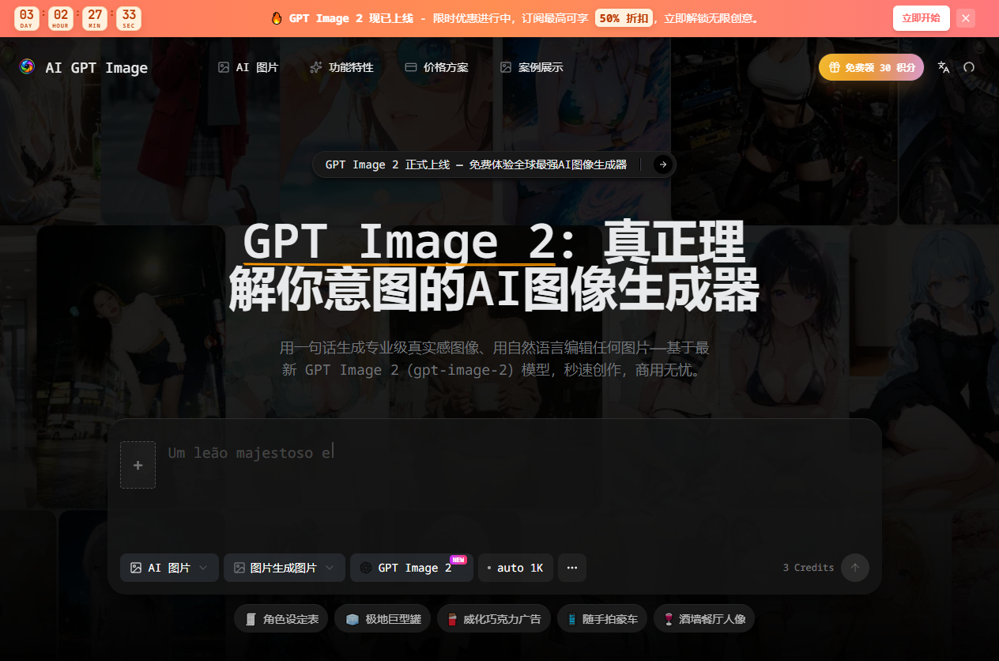Click the countdown timer showing days remaining
Viewport: 999px width, 661px height.
[26, 17]
